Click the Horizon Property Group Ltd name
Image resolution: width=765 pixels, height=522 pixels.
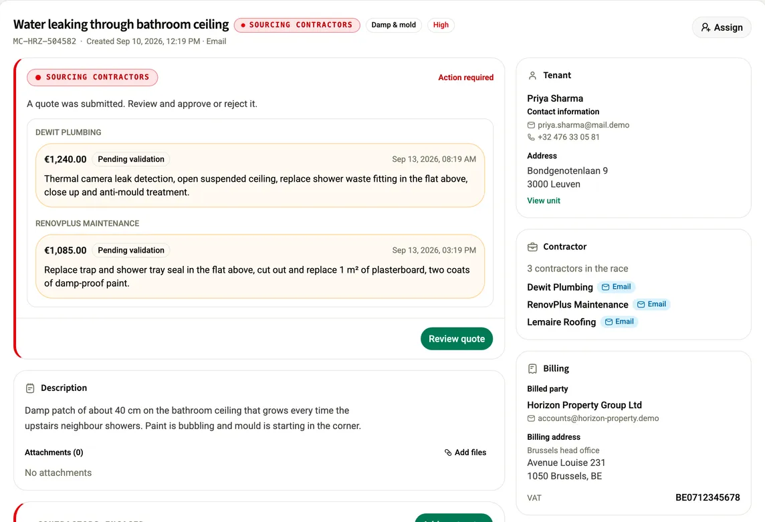[584, 405]
